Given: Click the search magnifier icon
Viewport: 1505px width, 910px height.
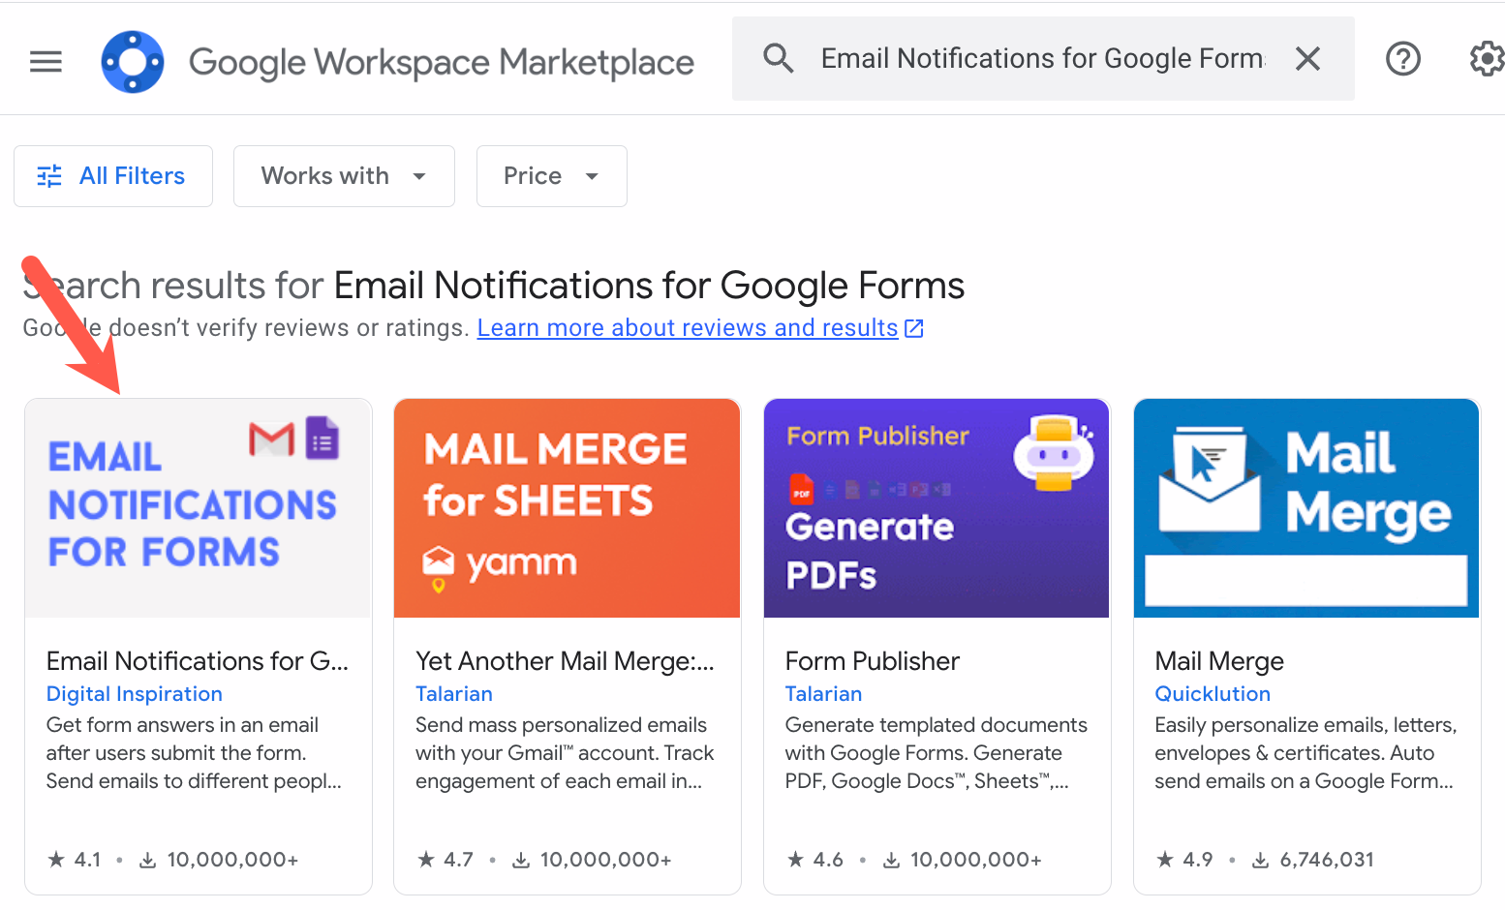Looking at the screenshot, I should (778, 58).
